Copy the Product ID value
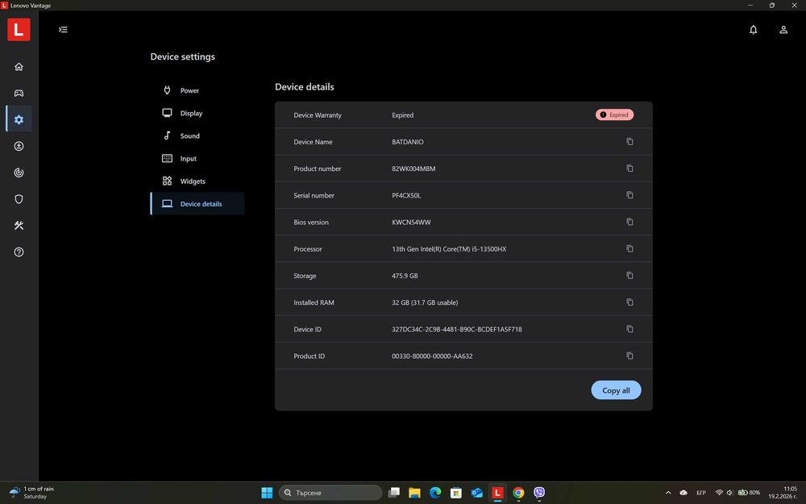This screenshot has height=504, width=806. [x=629, y=356]
